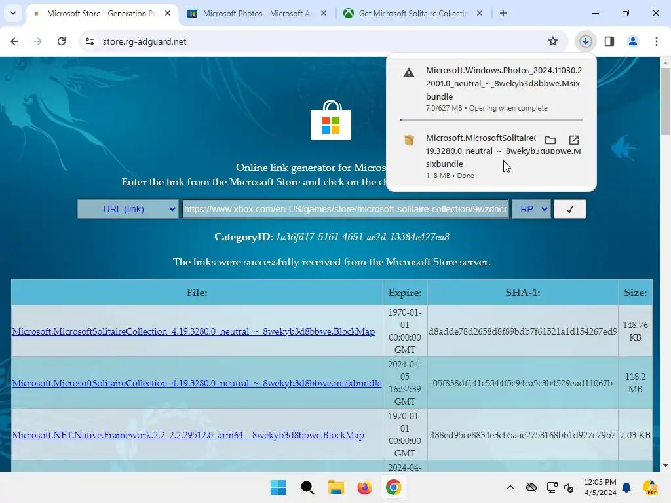The height and width of the screenshot is (503, 671).
Task: Download the SolitaireCollection BlockMap link
Action: (x=193, y=331)
